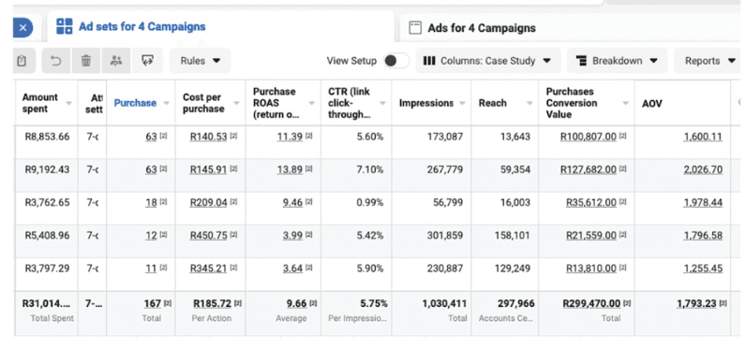The image size is (746, 349).
Task: Click cost per purchase R145.91
Action: (x=208, y=169)
